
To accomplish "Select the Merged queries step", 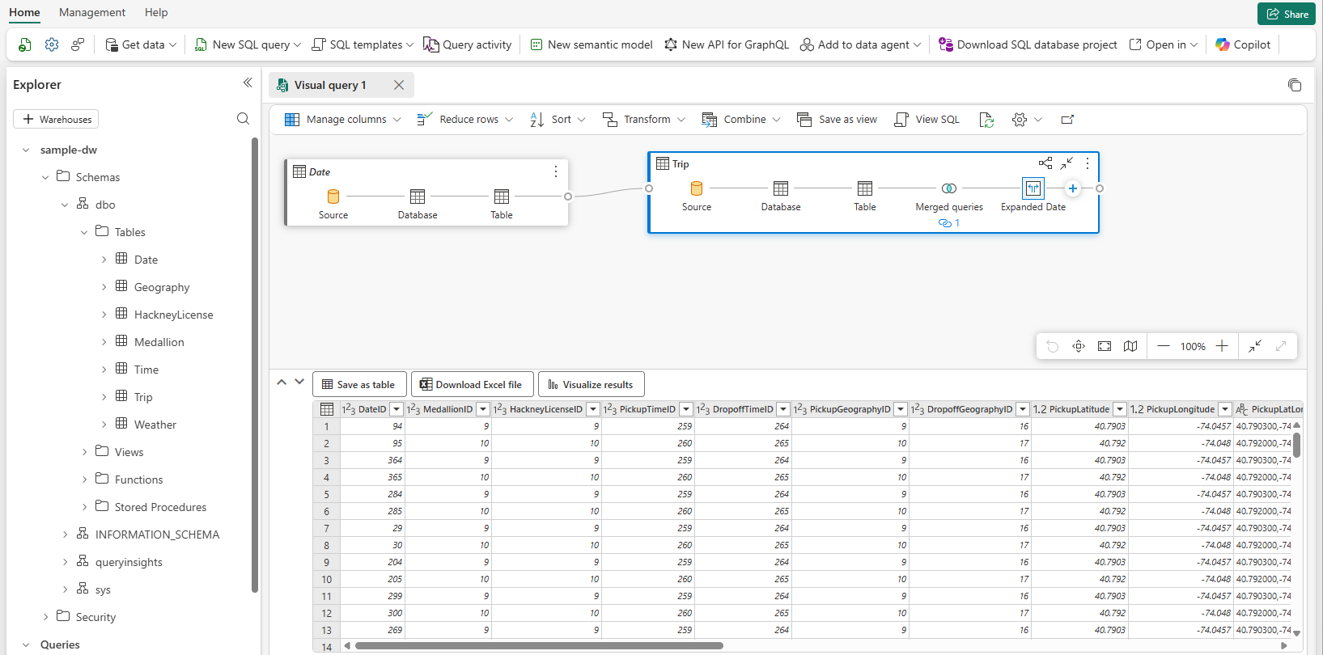I will tap(949, 196).
